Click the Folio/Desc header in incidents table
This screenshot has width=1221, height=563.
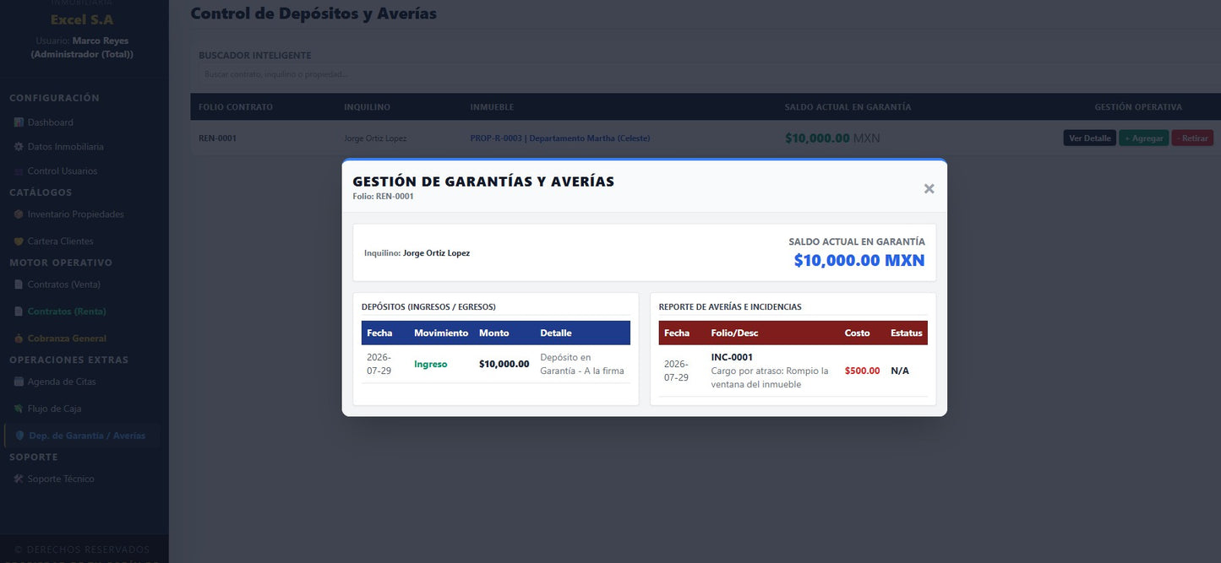point(735,333)
